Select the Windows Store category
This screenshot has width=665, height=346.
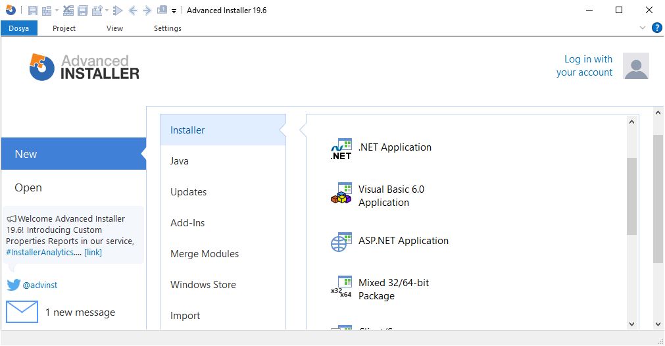tap(223, 285)
